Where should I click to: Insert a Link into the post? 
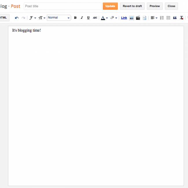tap(124, 18)
